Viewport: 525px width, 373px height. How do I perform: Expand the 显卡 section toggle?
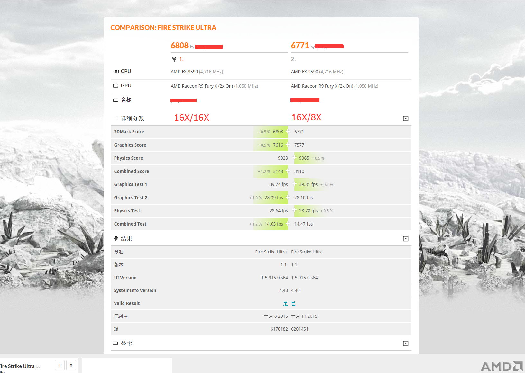(x=406, y=343)
